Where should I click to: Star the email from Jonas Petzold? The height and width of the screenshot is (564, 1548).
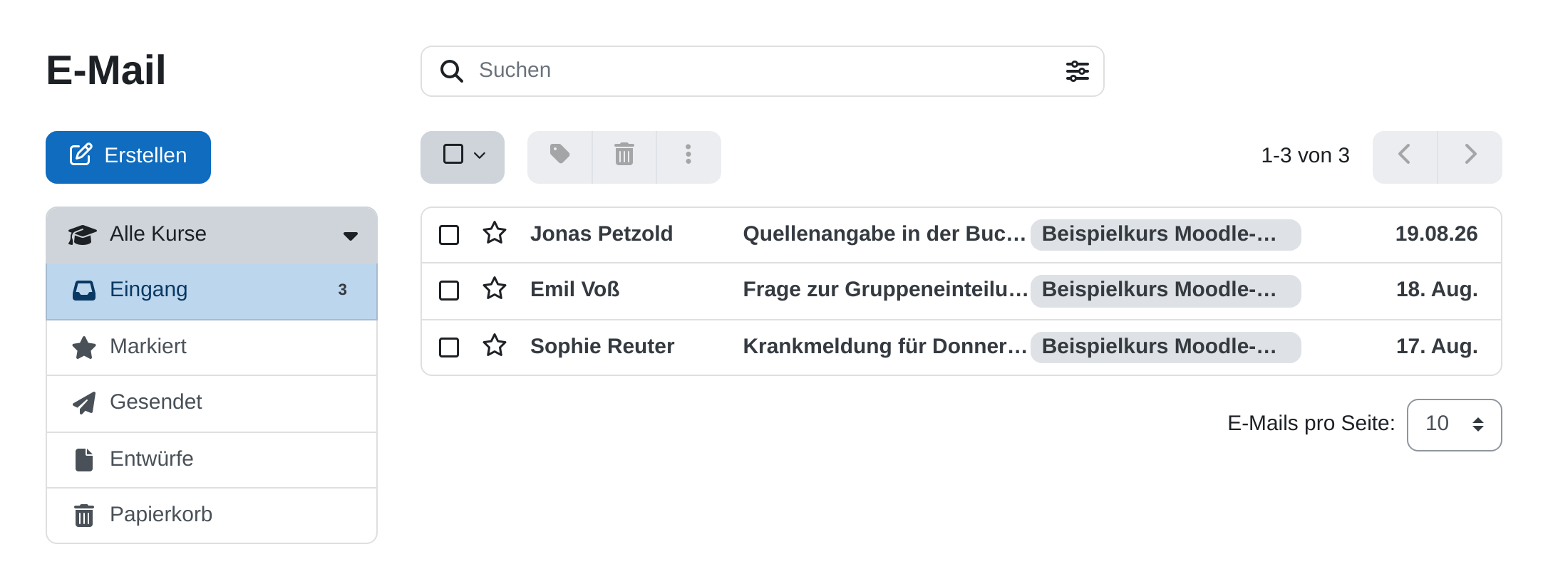[495, 234]
